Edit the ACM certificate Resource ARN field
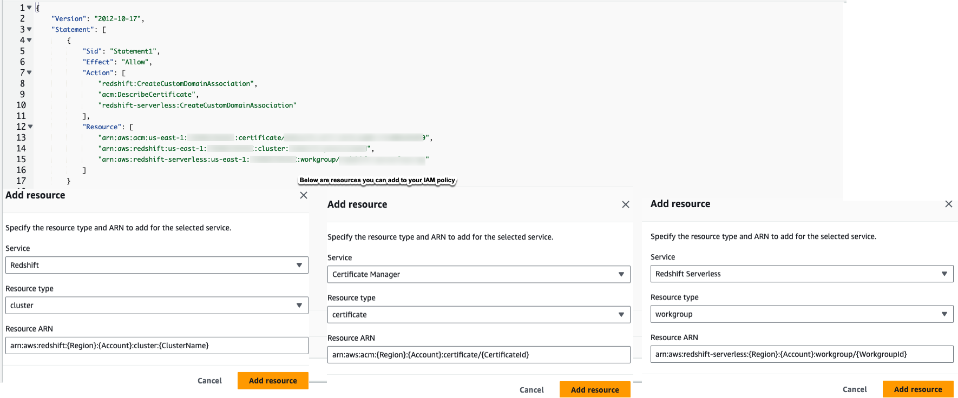 [x=479, y=355]
